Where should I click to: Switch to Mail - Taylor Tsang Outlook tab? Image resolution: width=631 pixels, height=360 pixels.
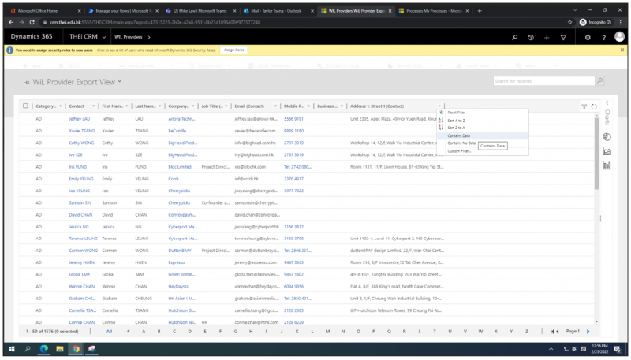click(x=276, y=11)
